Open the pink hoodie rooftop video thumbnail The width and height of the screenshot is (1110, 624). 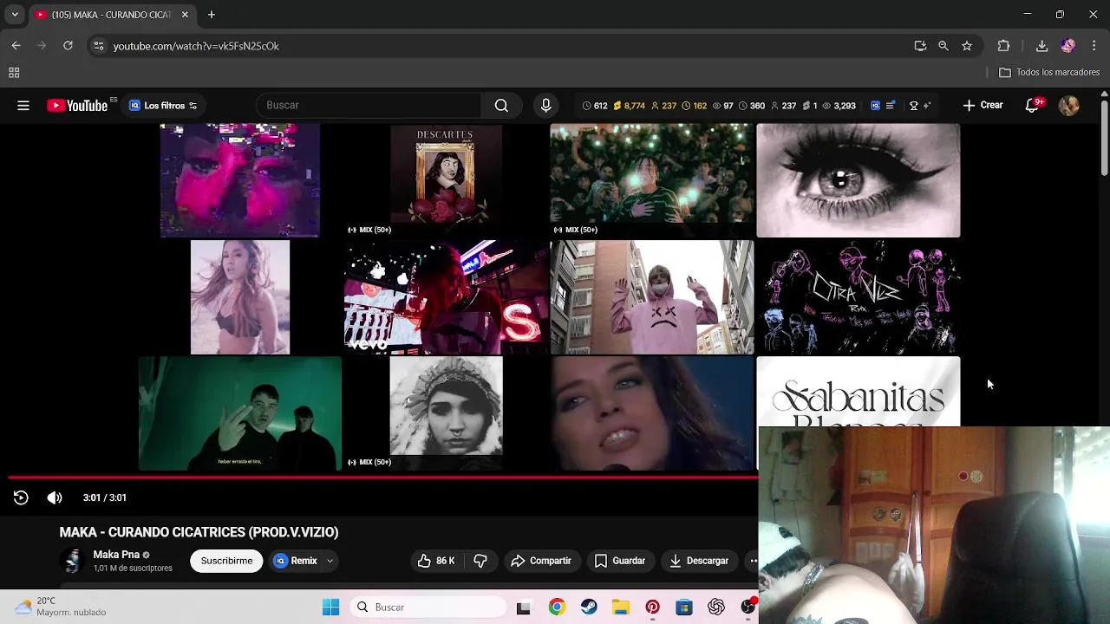point(651,297)
